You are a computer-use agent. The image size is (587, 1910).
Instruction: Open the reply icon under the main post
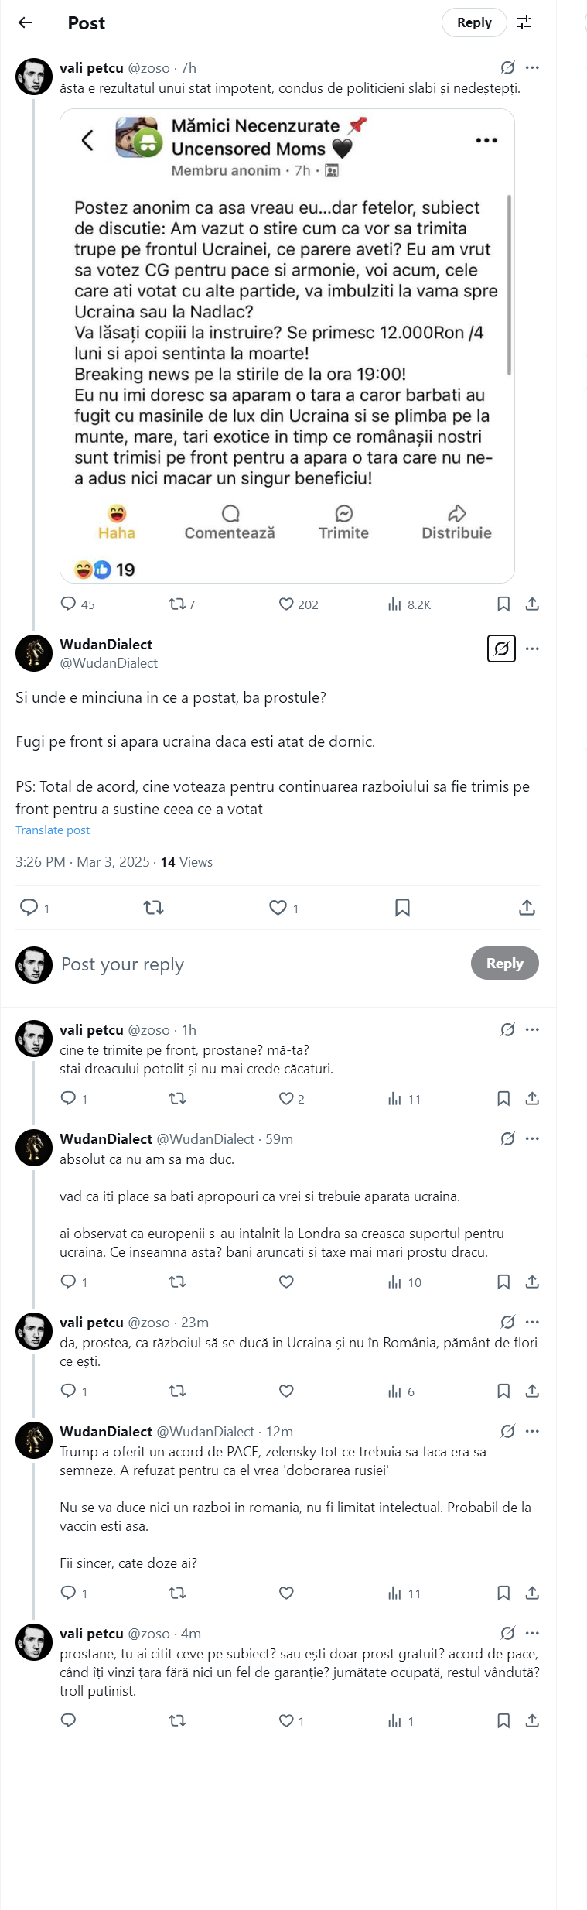(29, 907)
